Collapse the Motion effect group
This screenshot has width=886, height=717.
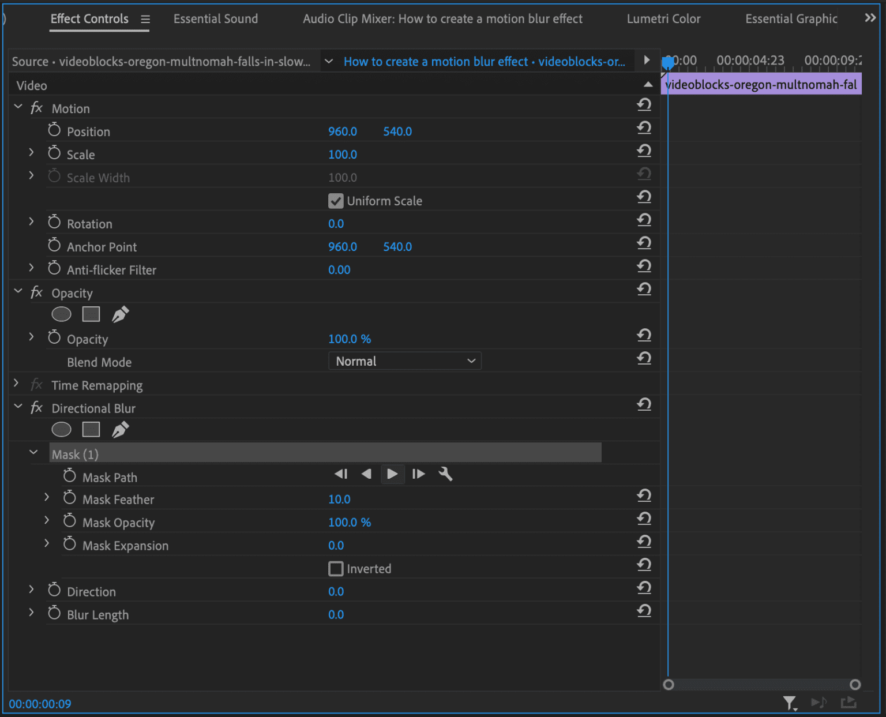(18, 107)
